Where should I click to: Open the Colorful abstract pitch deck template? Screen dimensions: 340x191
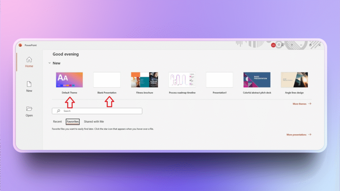(x=257, y=80)
